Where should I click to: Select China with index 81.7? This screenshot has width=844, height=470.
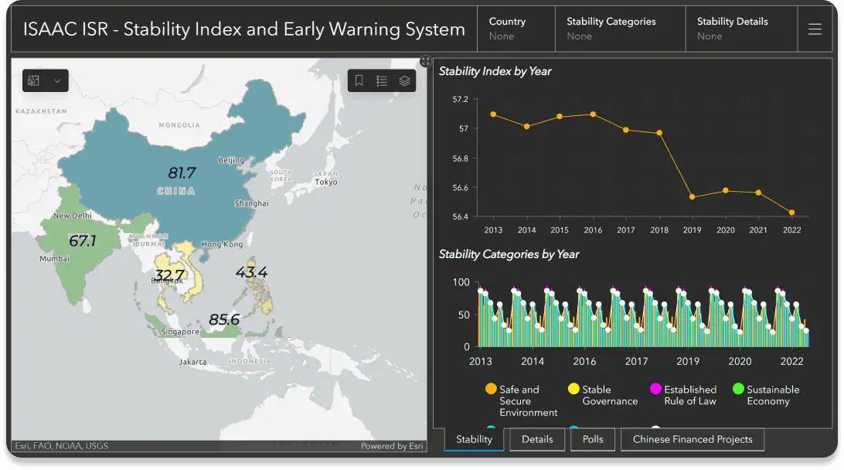182,173
